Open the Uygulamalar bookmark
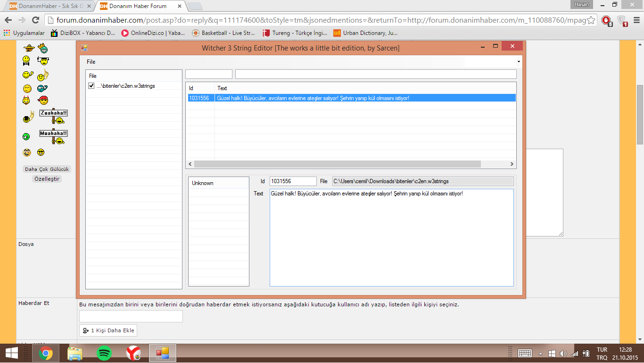This screenshot has height=363, width=644. (x=24, y=33)
